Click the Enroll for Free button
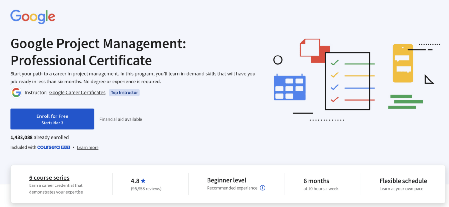 52,119
